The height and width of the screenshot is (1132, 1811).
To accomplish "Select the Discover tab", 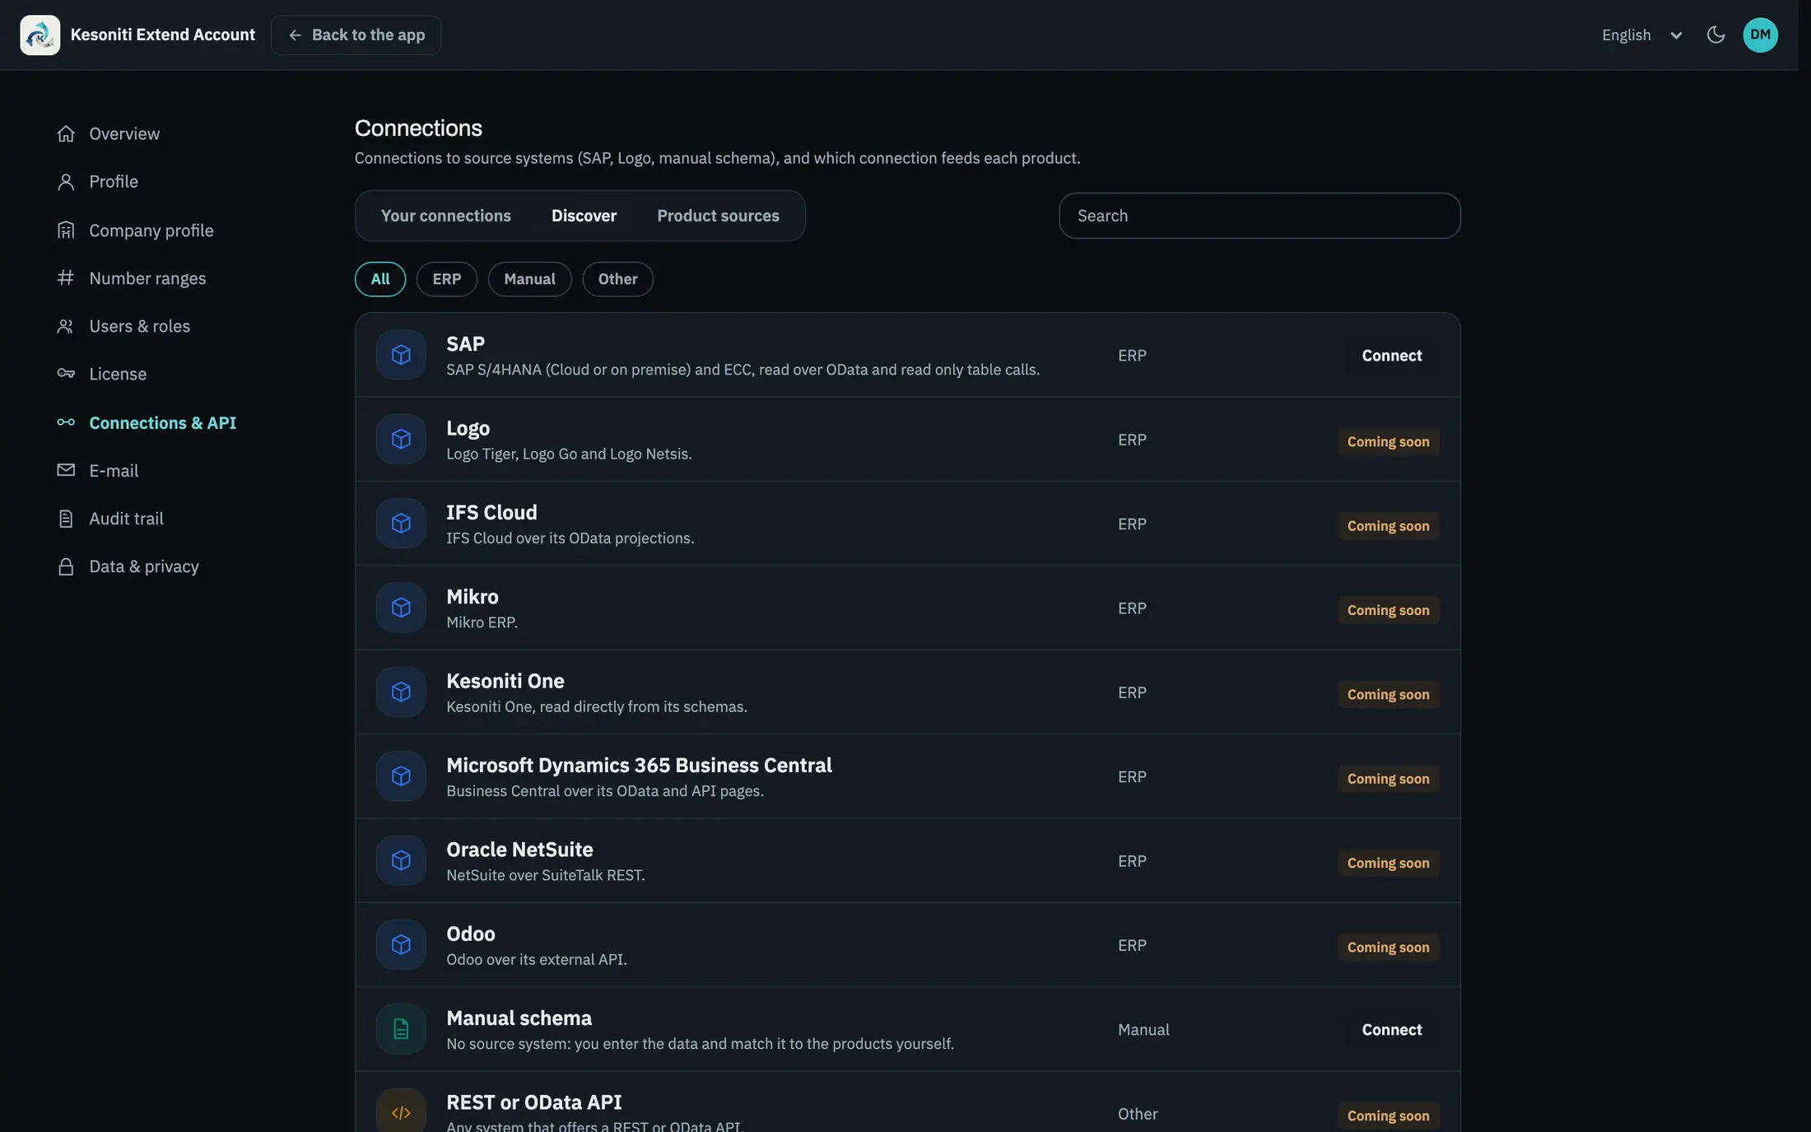I will pos(584,216).
